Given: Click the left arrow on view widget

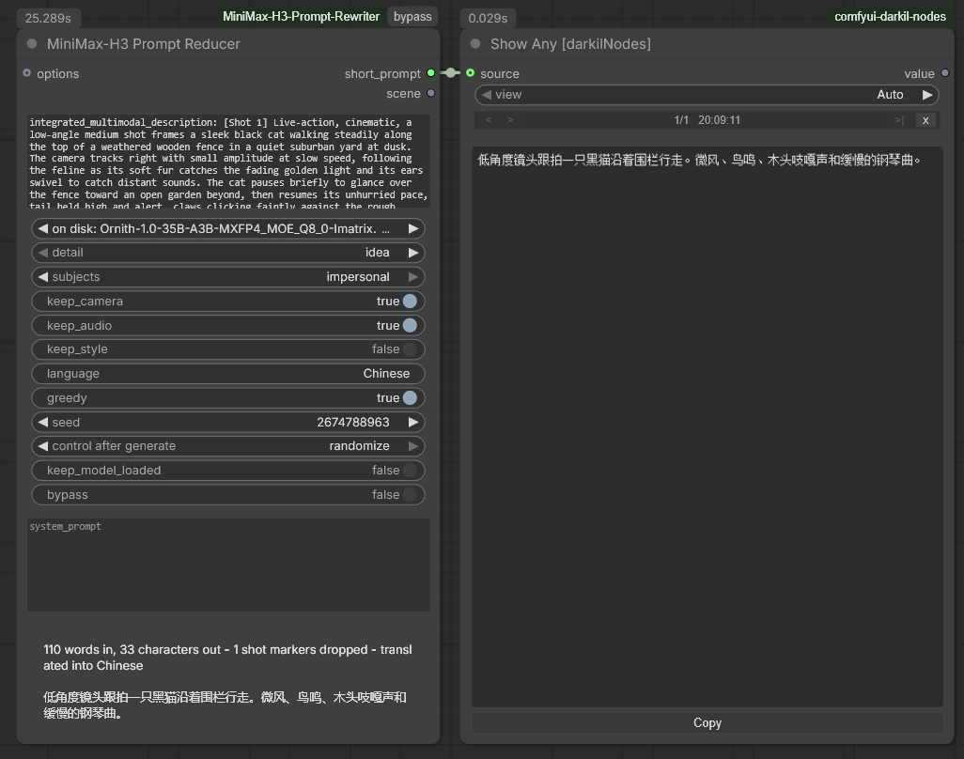Looking at the screenshot, I should coord(487,95).
